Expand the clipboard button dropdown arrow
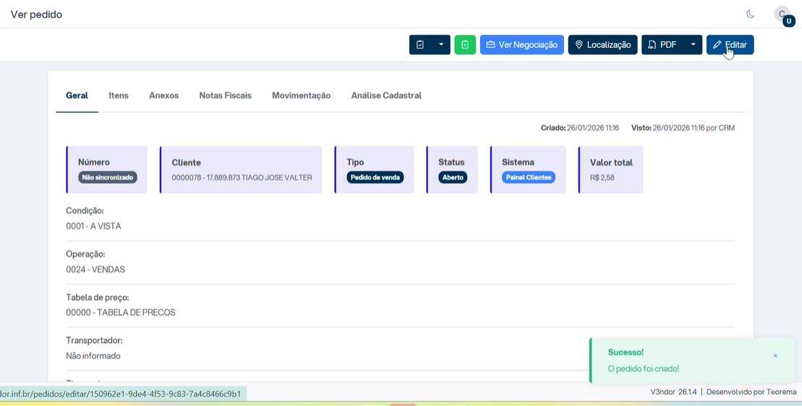 point(441,45)
